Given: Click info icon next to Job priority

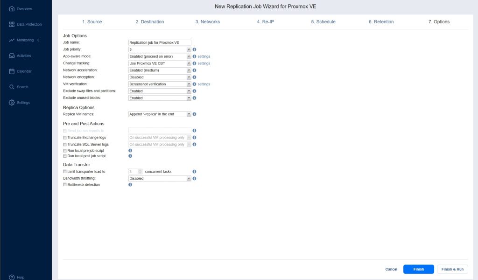Looking at the screenshot, I should tap(194, 49).
